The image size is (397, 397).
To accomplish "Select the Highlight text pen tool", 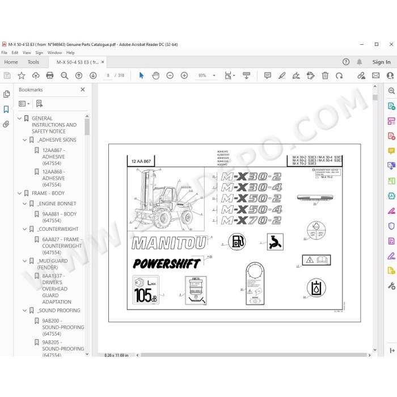I will (282, 75).
